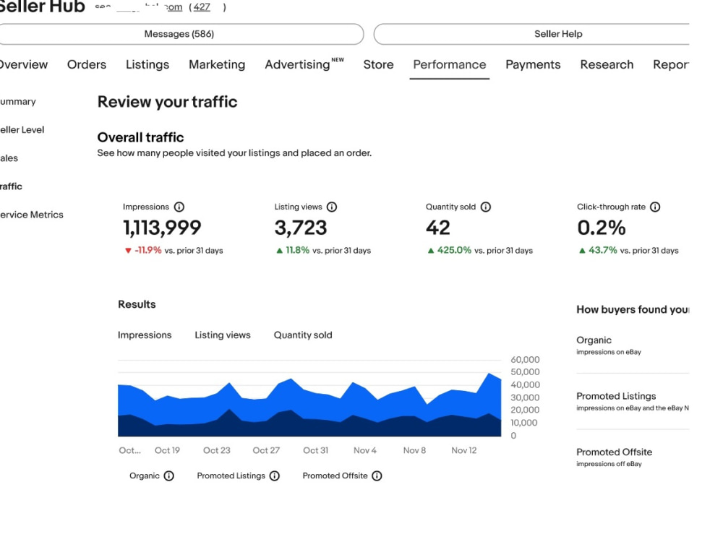Go to Orders tab
Viewport: 723px width, 542px height.
87,64
